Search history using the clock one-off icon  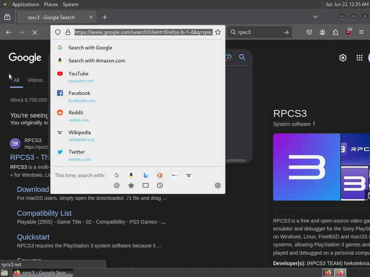pos(160,185)
